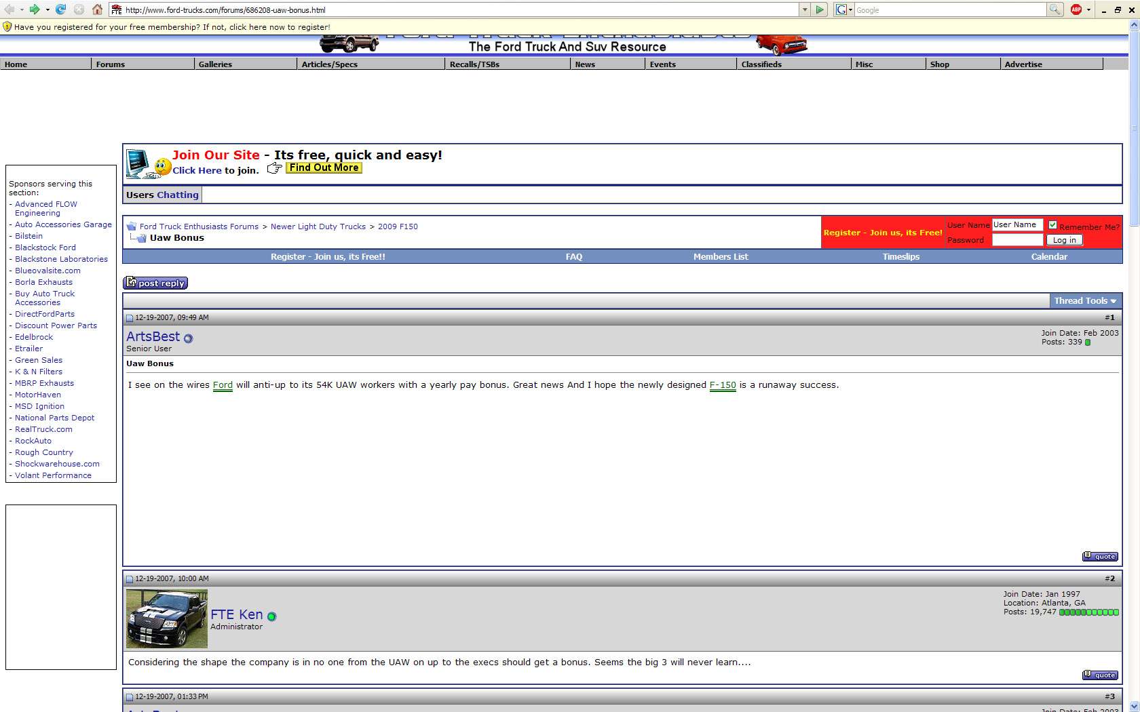The image size is (1140, 712).
Task: Open the Bilstein sponsor link
Action: [x=29, y=236]
